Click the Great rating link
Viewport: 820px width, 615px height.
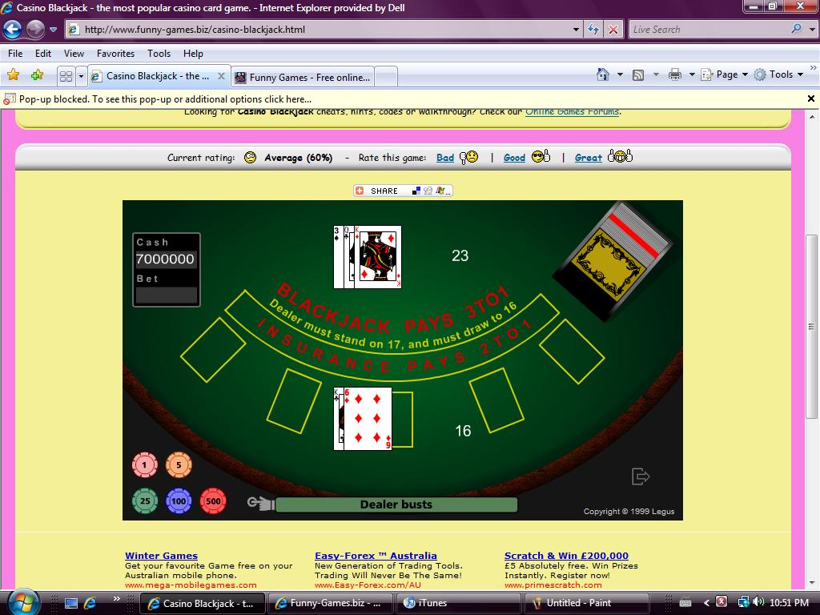(589, 158)
